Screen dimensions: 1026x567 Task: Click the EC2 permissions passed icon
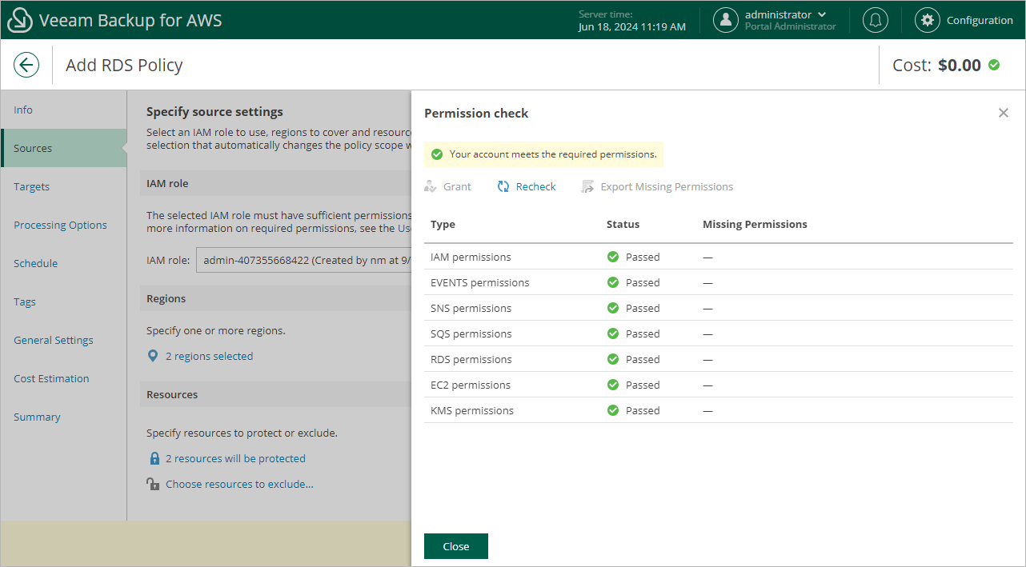tap(613, 385)
